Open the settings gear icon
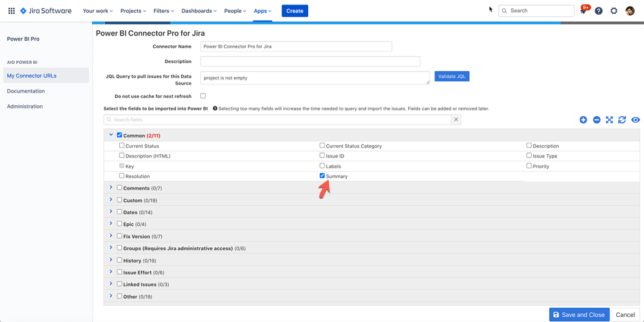Screen dimensions: 644x322 coord(614,11)
